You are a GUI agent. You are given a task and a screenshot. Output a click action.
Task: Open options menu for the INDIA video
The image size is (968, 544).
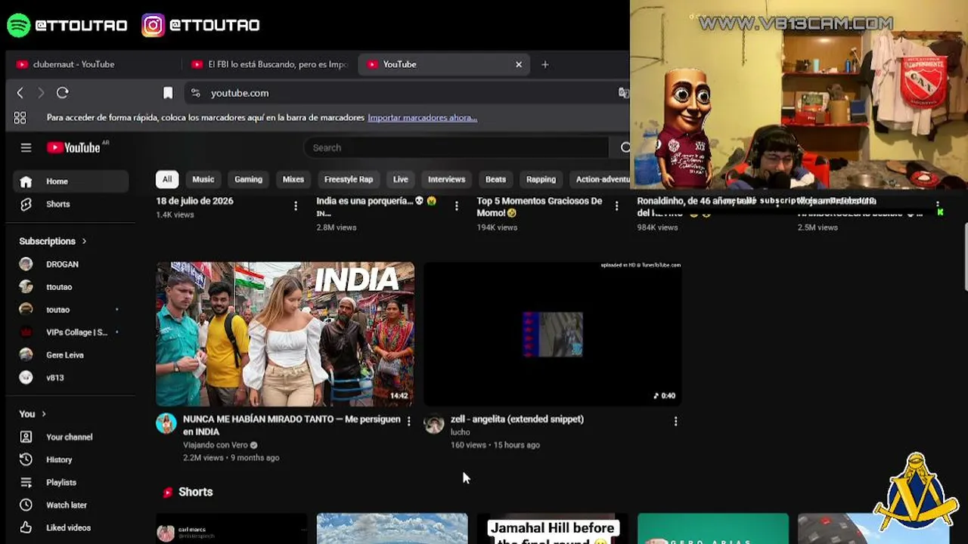409,421
